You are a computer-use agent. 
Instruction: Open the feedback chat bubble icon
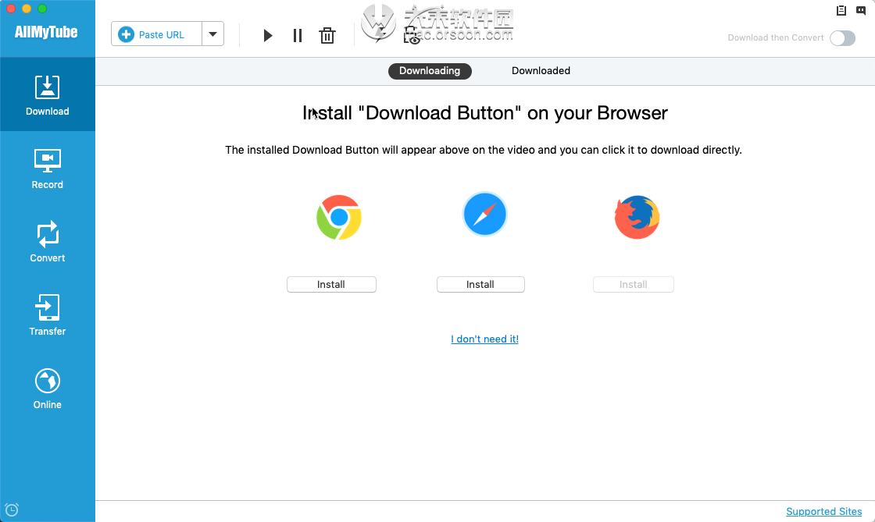pos(860,10)
